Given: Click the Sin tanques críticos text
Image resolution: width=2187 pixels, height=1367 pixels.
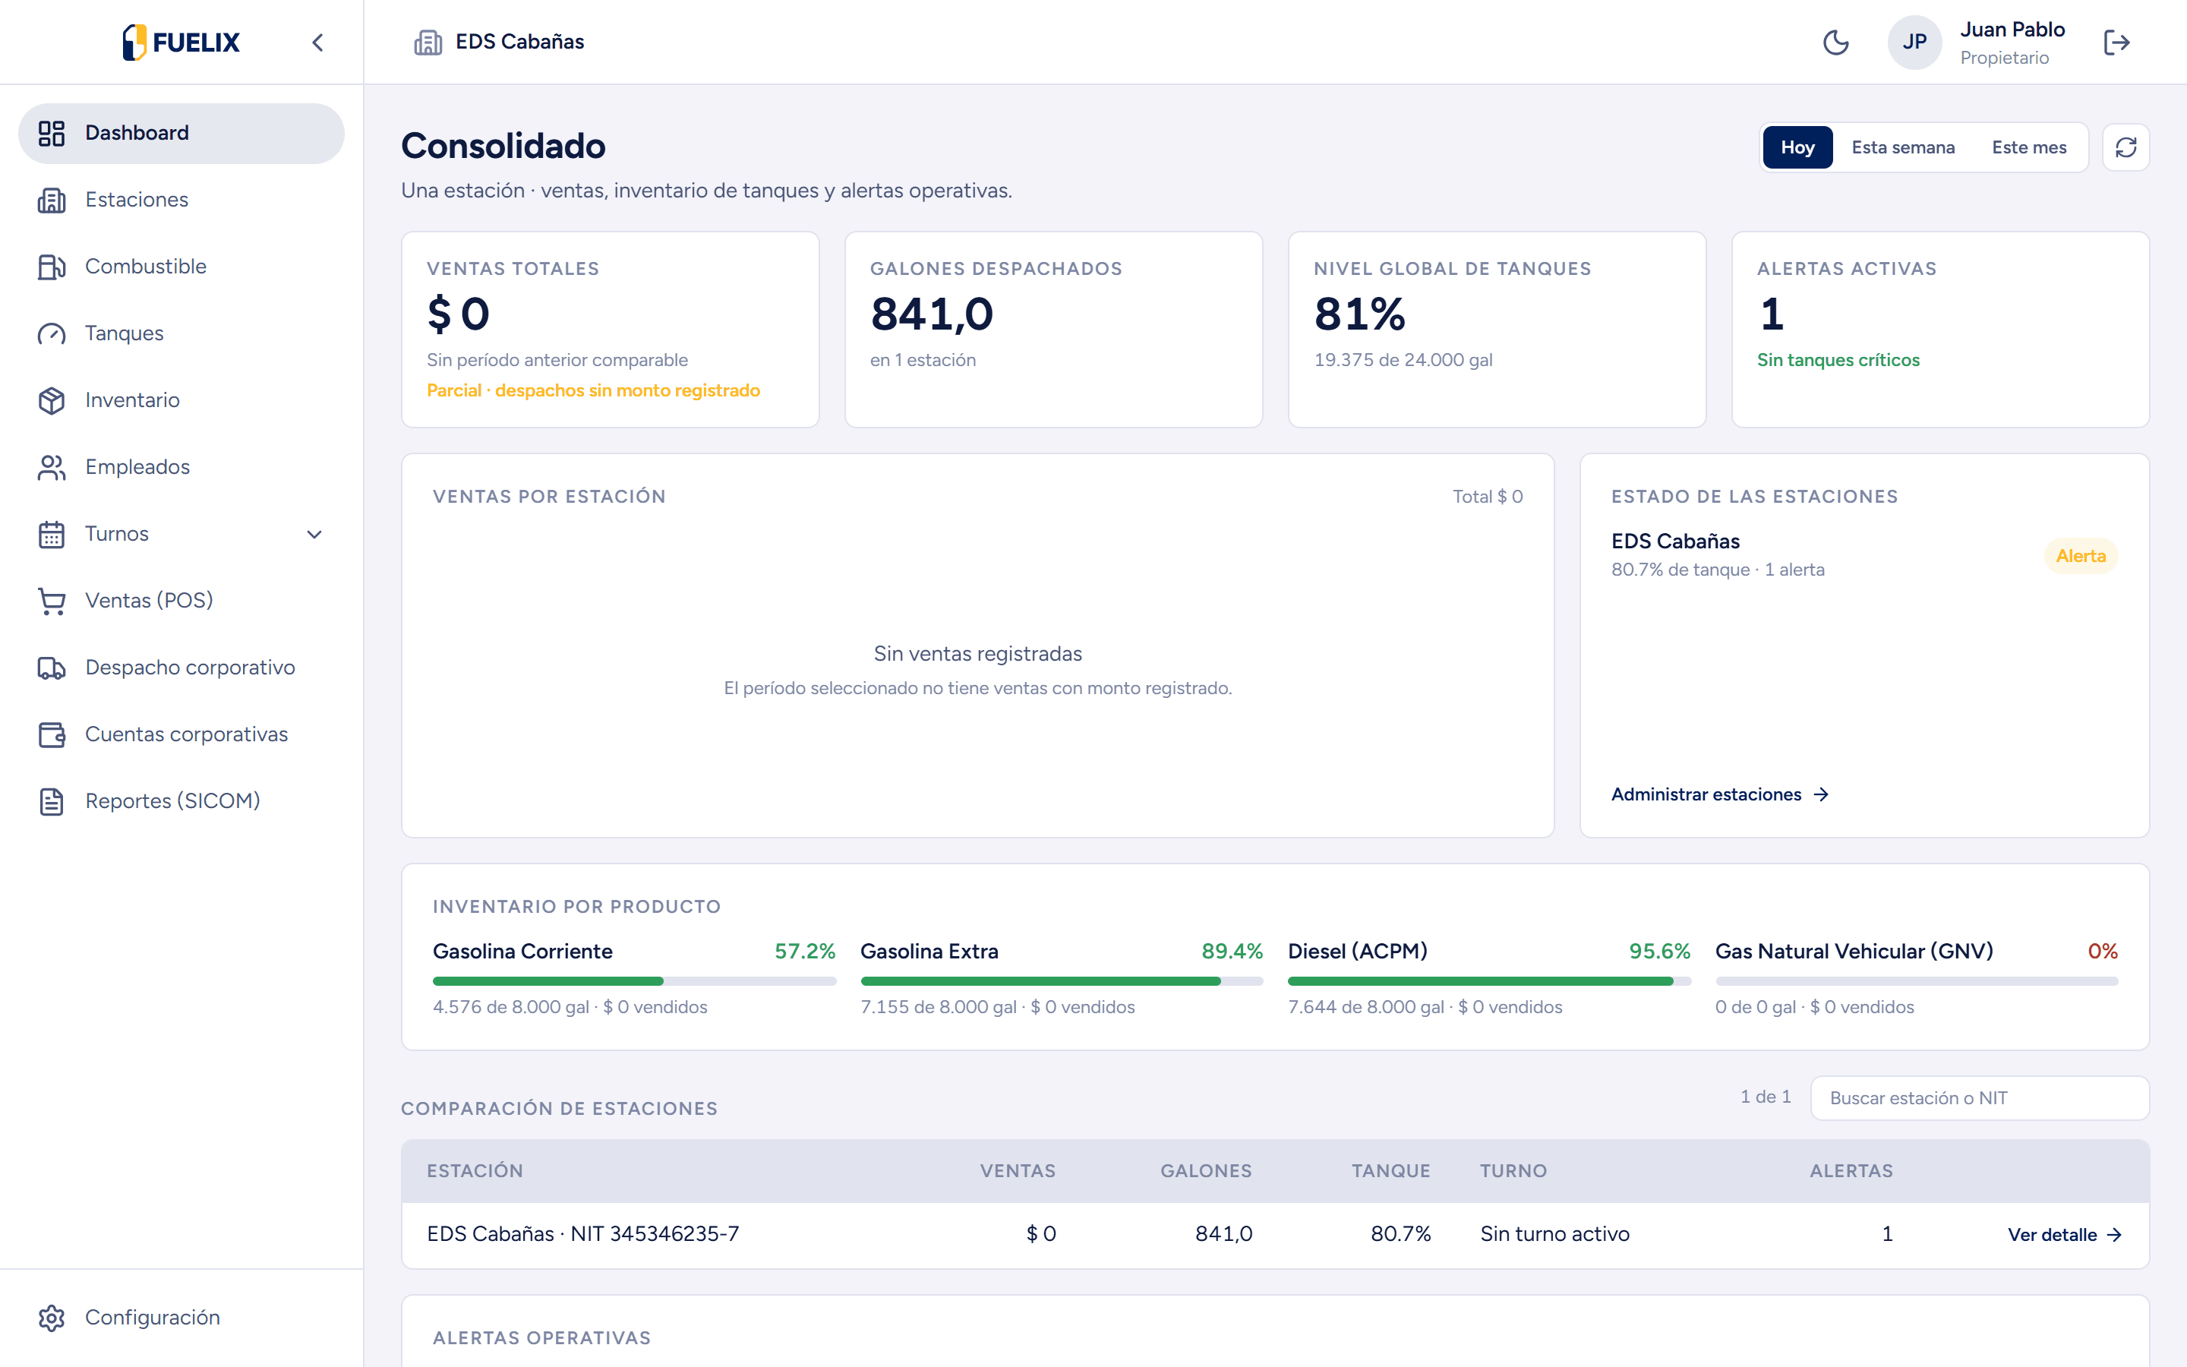Looking at the screenshot, I should pyautogui.click(x=1838, y=360).
